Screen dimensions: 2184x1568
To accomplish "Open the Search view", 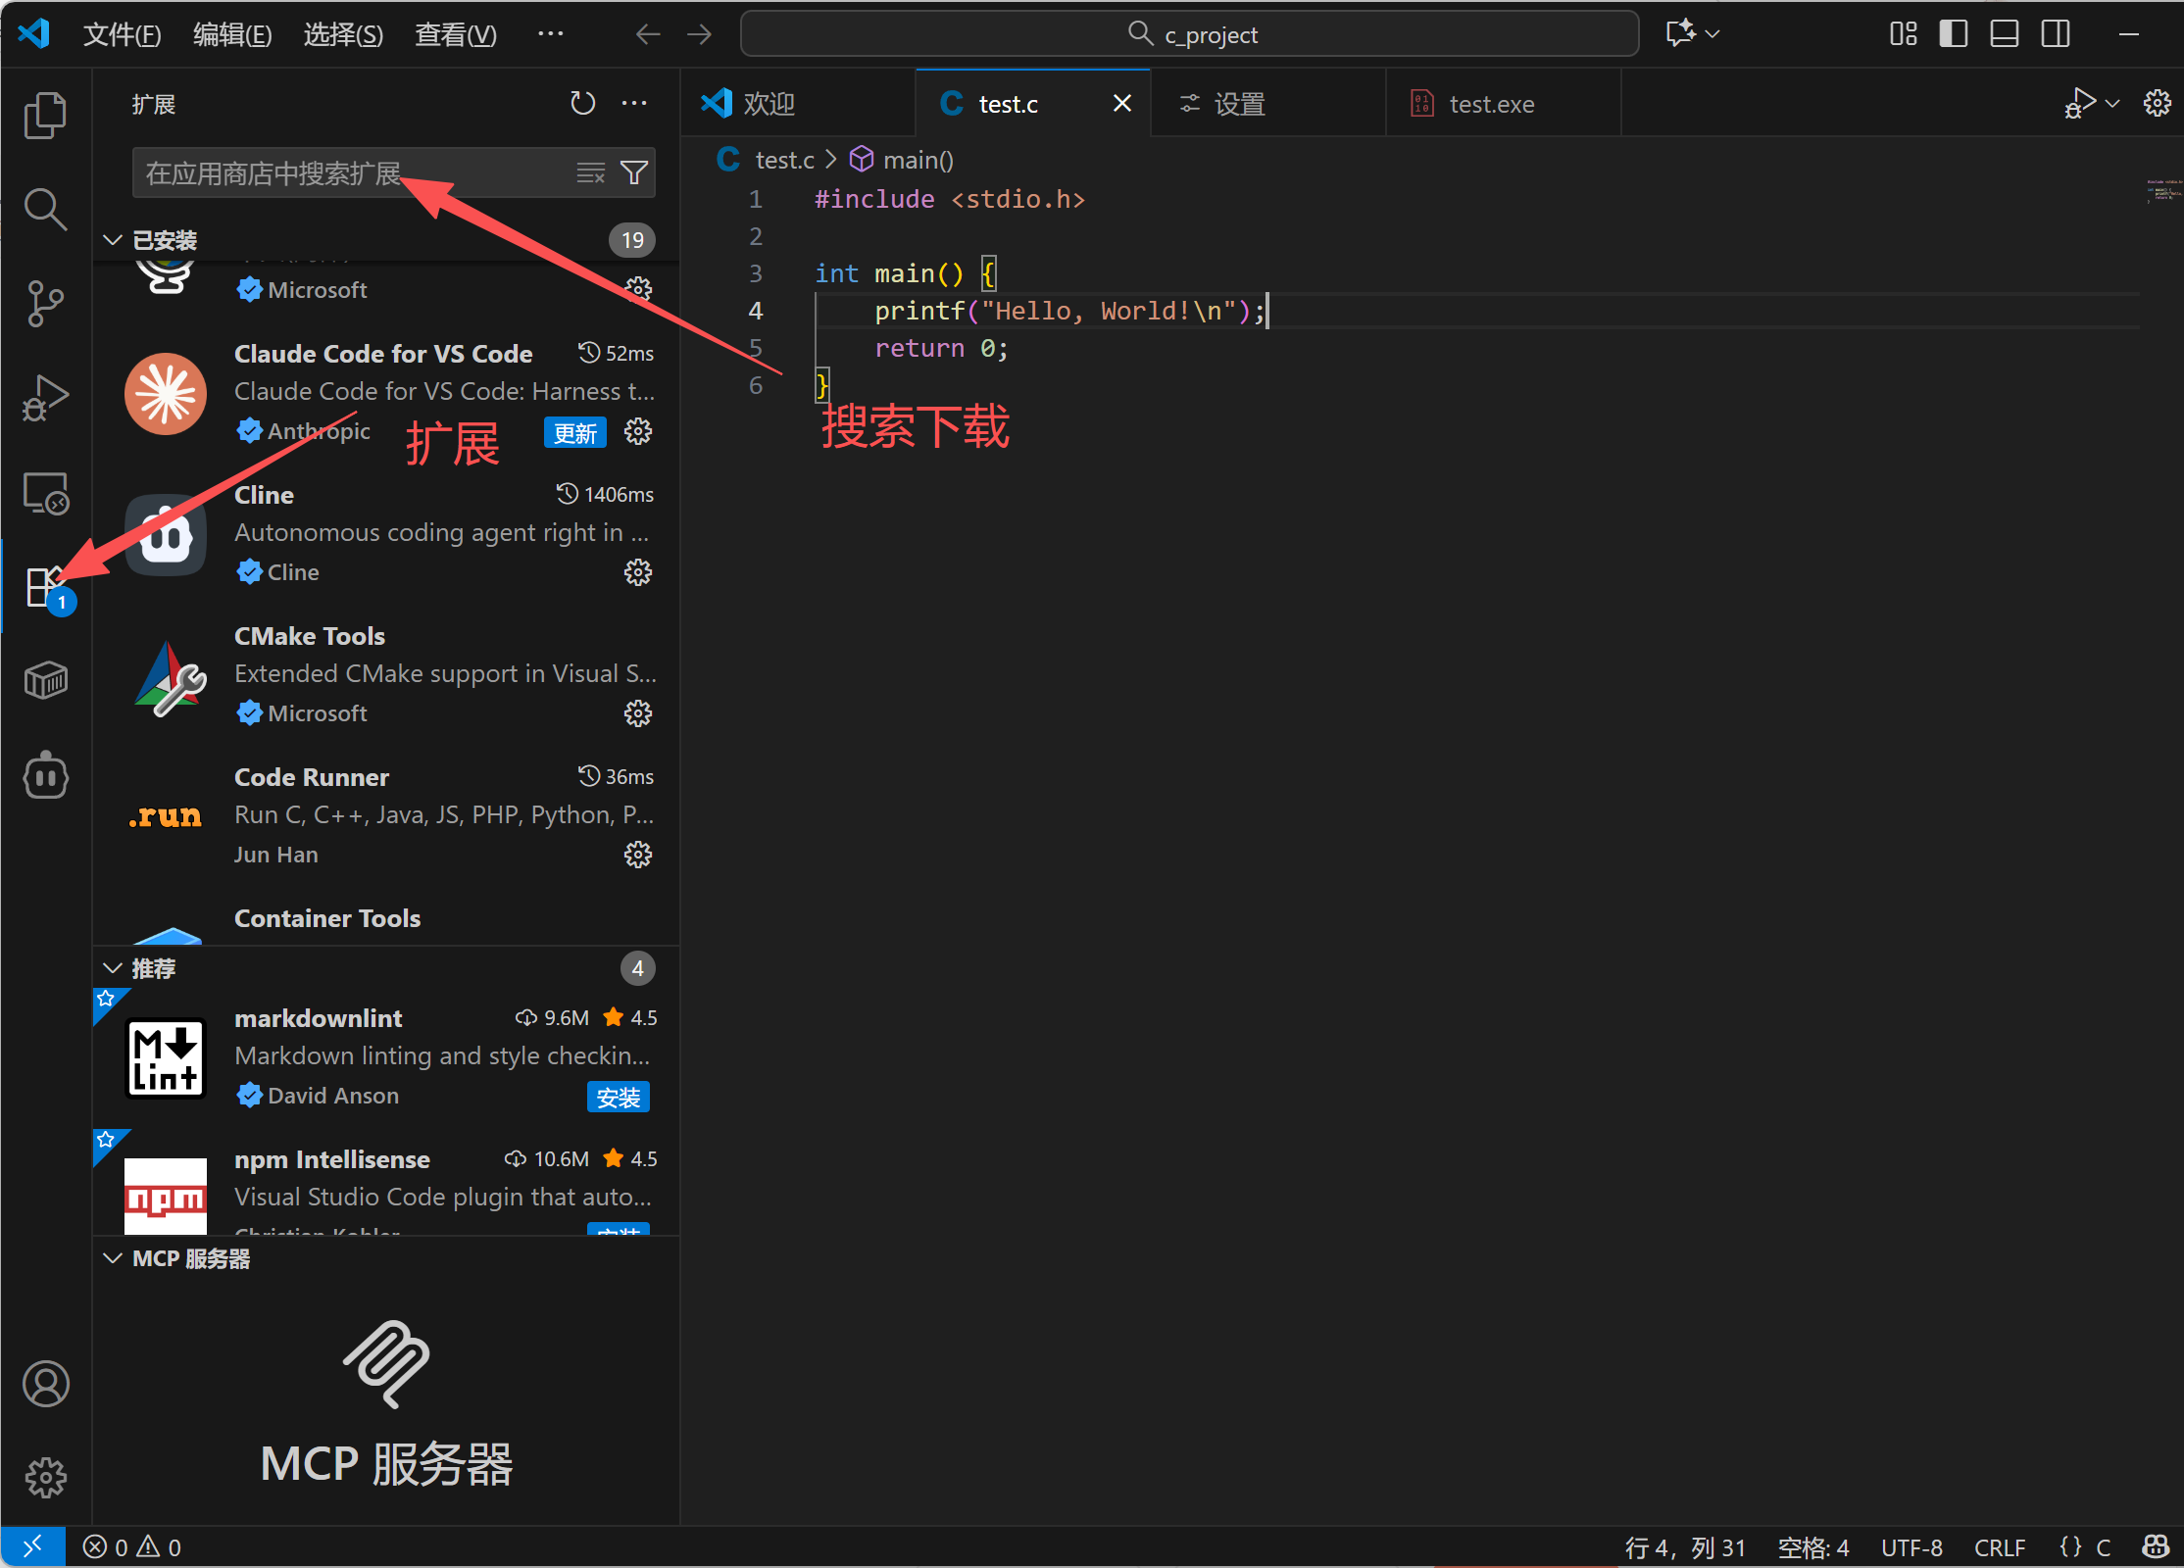I will tap(45, 209).
